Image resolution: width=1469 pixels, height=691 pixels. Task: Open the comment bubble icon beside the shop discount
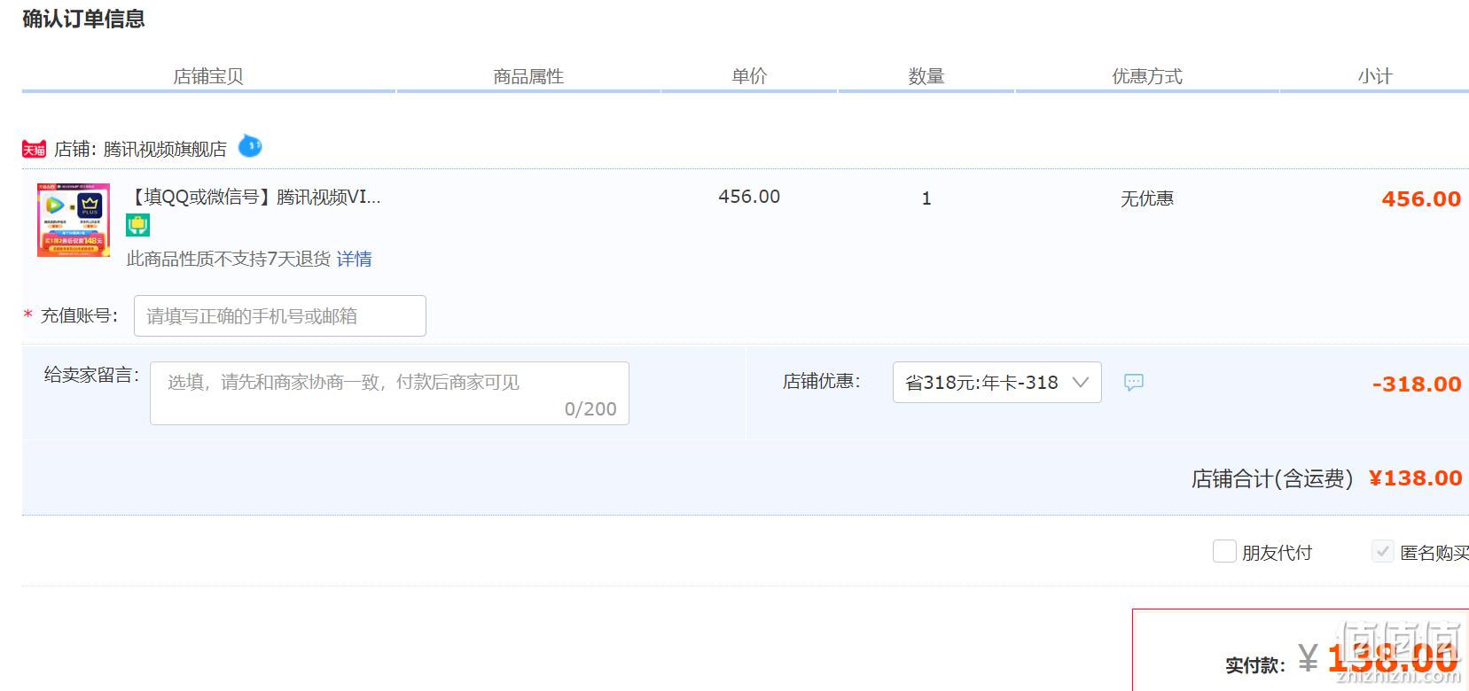[x=1134, y=382]
